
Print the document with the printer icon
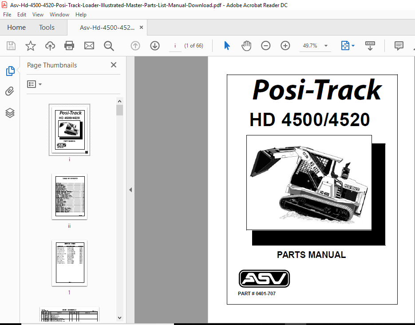click(69, 46)
